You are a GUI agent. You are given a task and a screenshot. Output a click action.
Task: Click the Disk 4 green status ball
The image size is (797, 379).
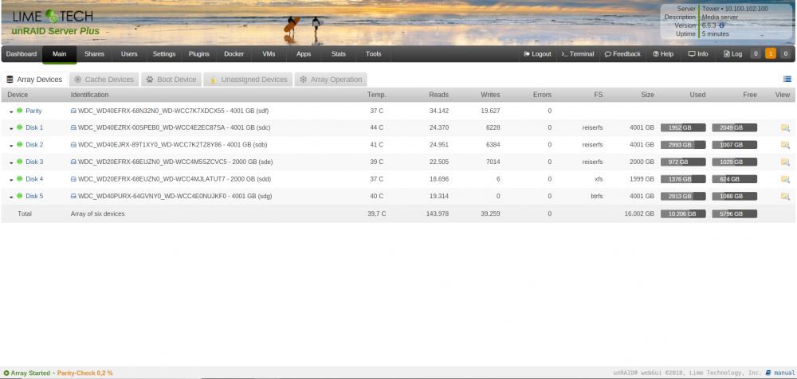[x=20, y=178]
